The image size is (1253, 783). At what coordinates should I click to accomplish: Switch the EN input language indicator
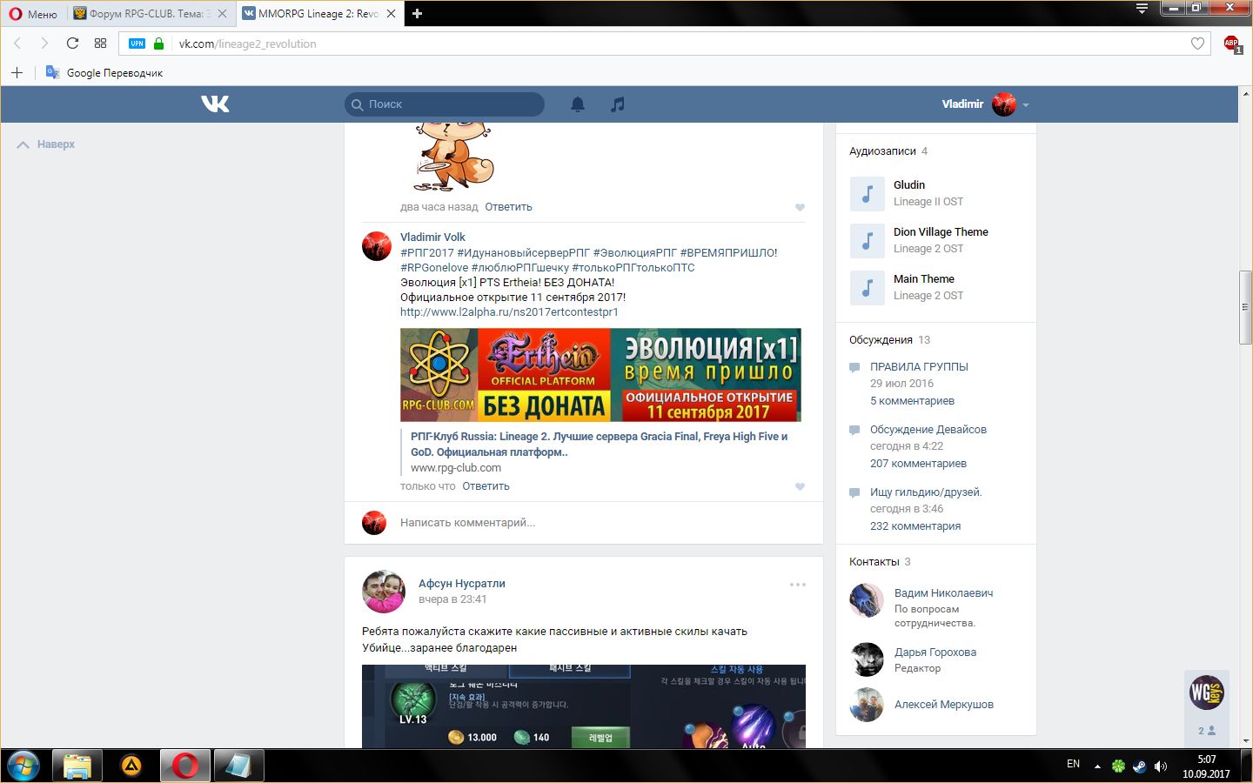pyautogui.click(x=1073, y=764)
